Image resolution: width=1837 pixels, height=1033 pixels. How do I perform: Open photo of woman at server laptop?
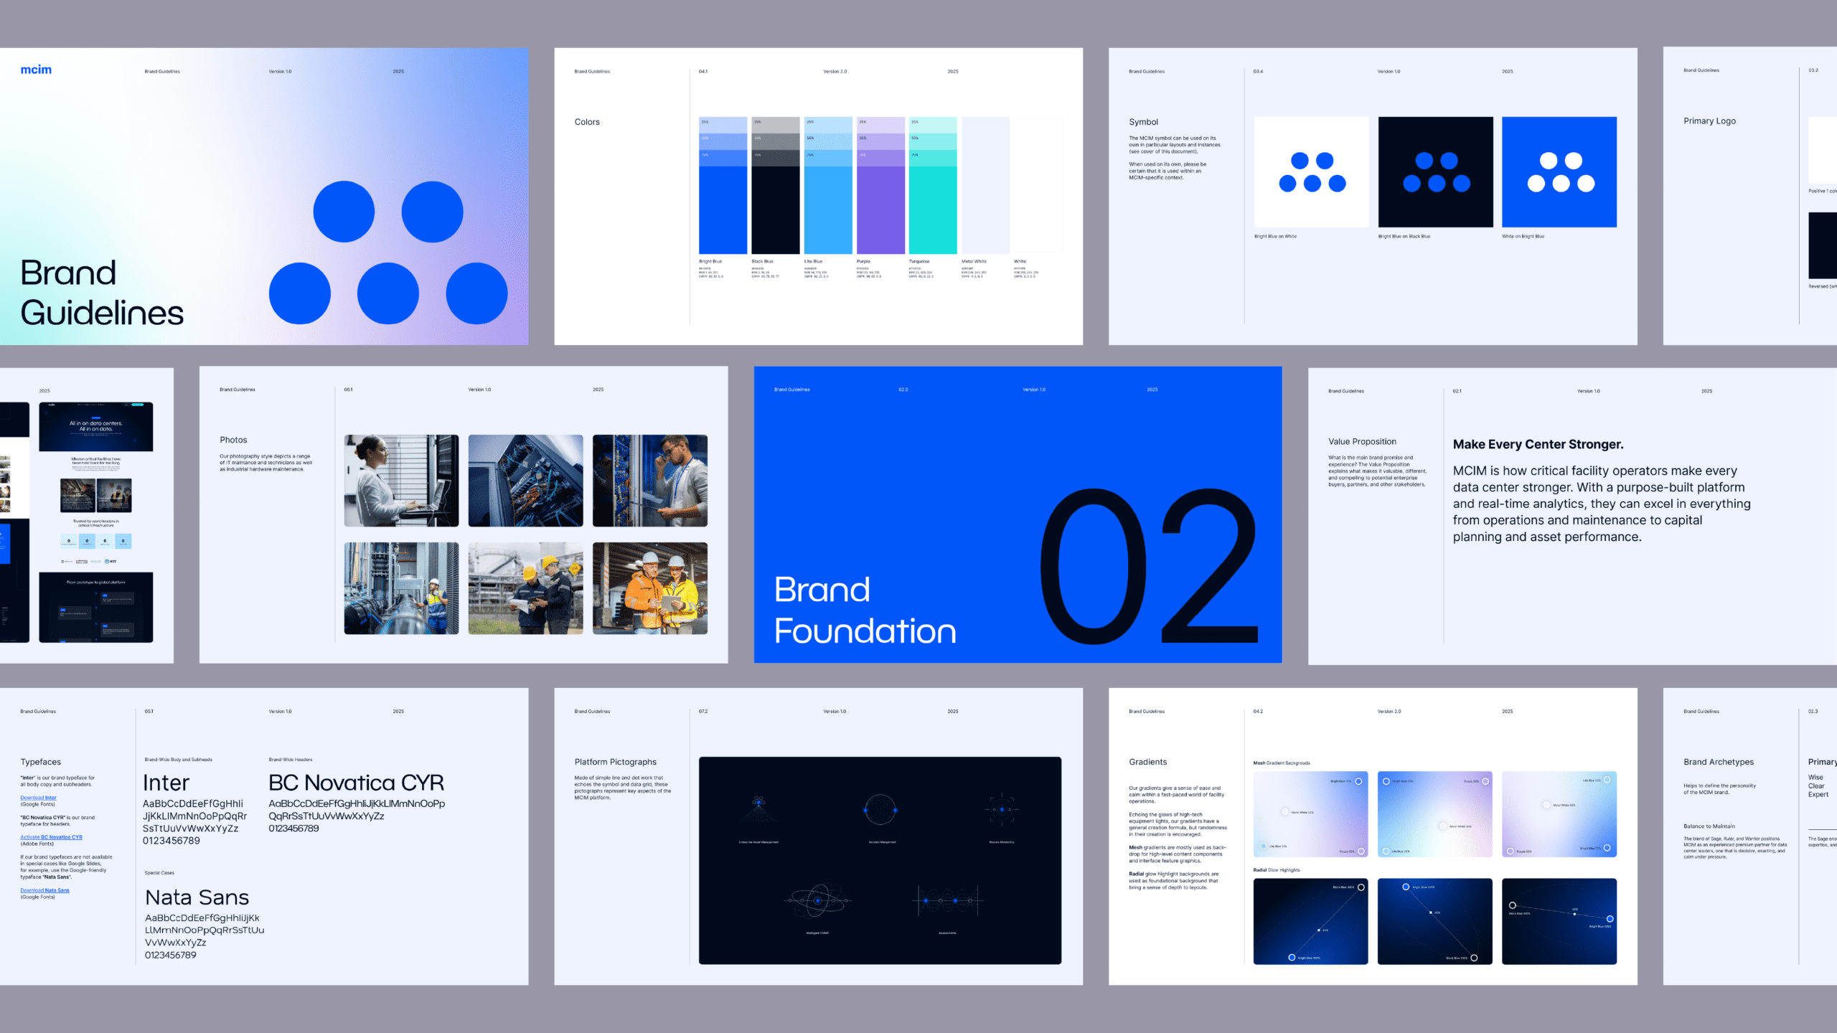pos(401,481)
